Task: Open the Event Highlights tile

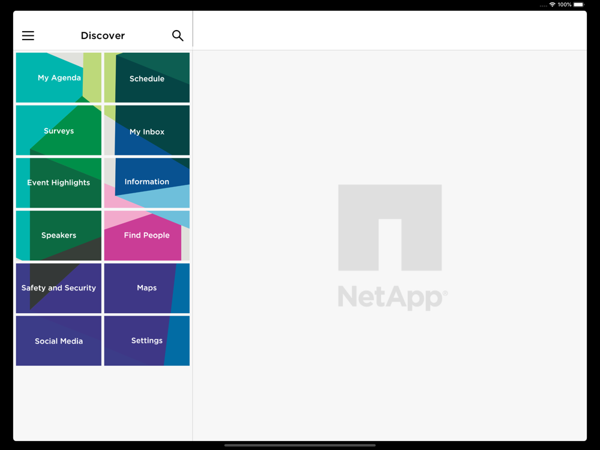Action: (59, 183)
